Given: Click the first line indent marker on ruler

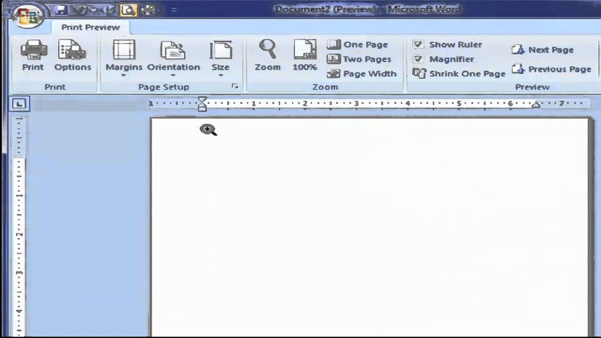Looking at the screenshot, I should (202, 100).
